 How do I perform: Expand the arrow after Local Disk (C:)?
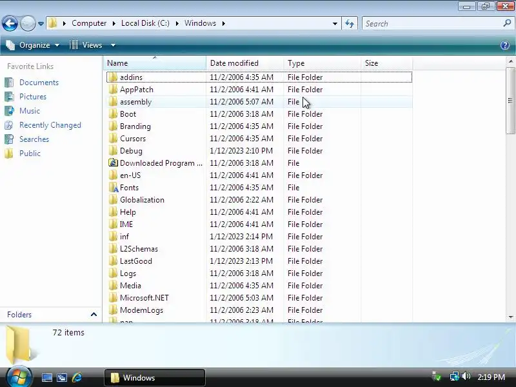pos(177,23)
